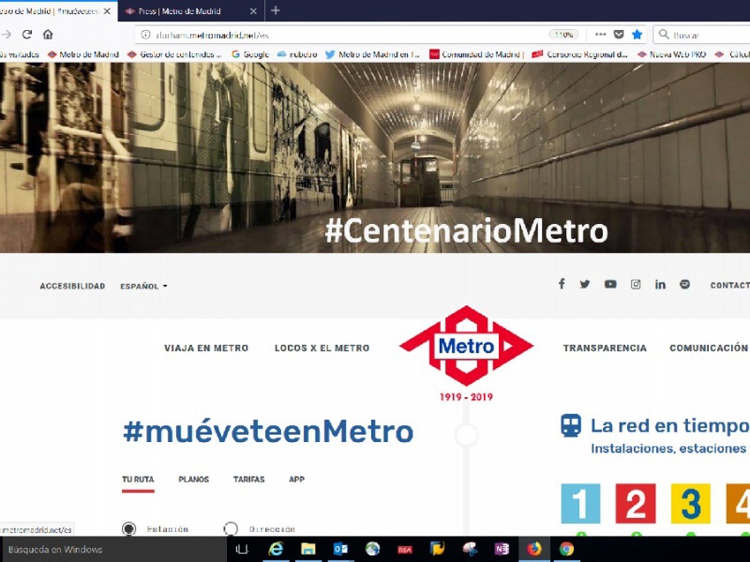This screenshot has height=562, width=750.
Task: Open the Viaja en Metro menu
Action: (206, 348)
